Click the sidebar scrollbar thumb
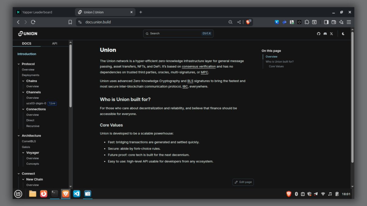The image size is (367, 206). coord(71,76)
